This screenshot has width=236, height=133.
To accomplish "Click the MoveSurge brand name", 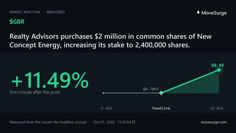I will [214, 13].
